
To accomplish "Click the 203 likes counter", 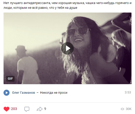I will click(x=14, y=109).
